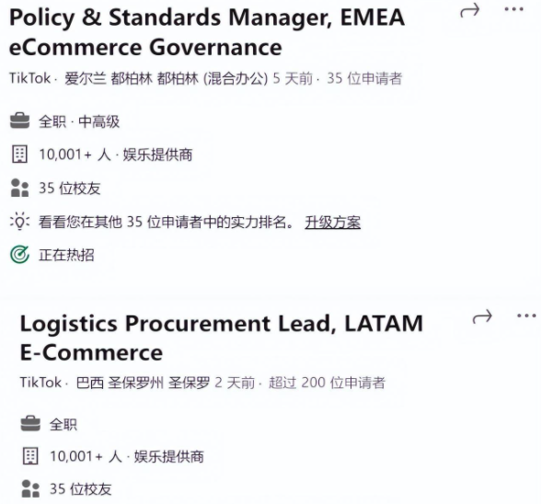Click Policy & Standards Manager job title
Image resolution: width=541 pixels, height=504 pixels.
pos(207,32)
